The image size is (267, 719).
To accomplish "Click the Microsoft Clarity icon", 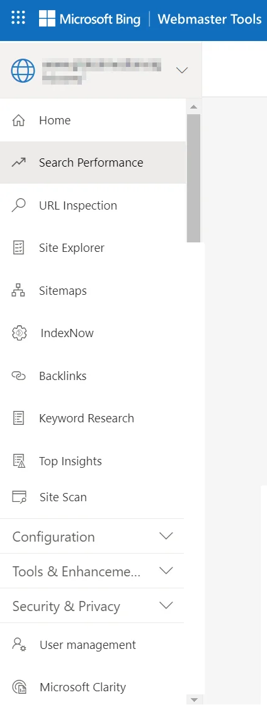I will pos(19,687).
